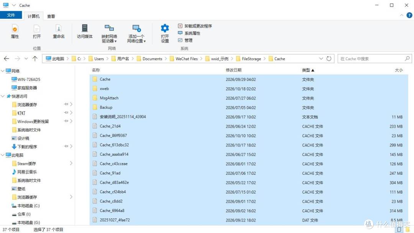Expand chevron after Documents breadcrumb

166,59
